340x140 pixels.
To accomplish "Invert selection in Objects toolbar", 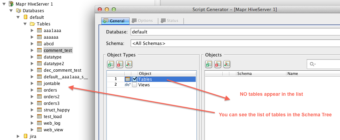I will (227, 64).
